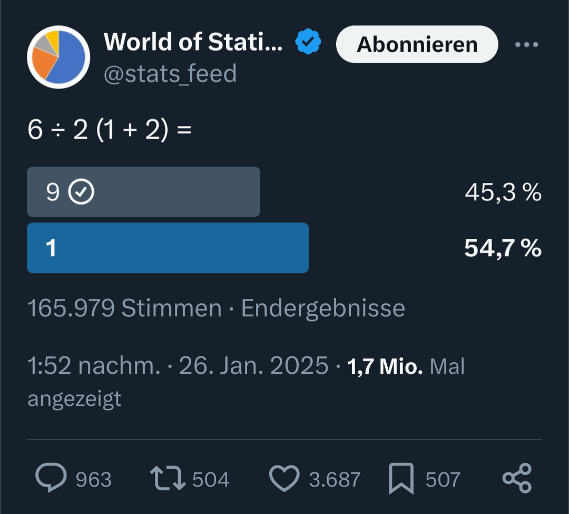Click the reply speech bubble icon
The height and width of the screenshot is (514, 569).
[51, 478]
